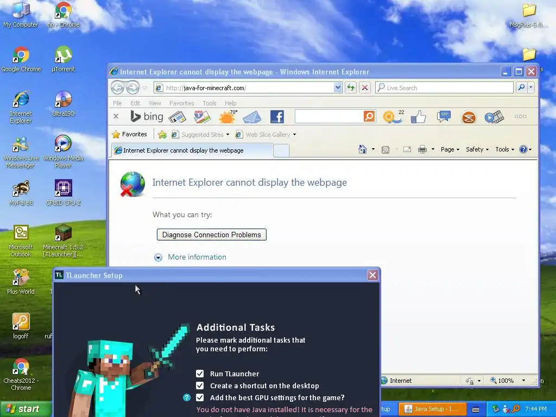Expand the Suggested Sites dropdown
Viewport: 556px width, 417px height.
click(228, 135)
